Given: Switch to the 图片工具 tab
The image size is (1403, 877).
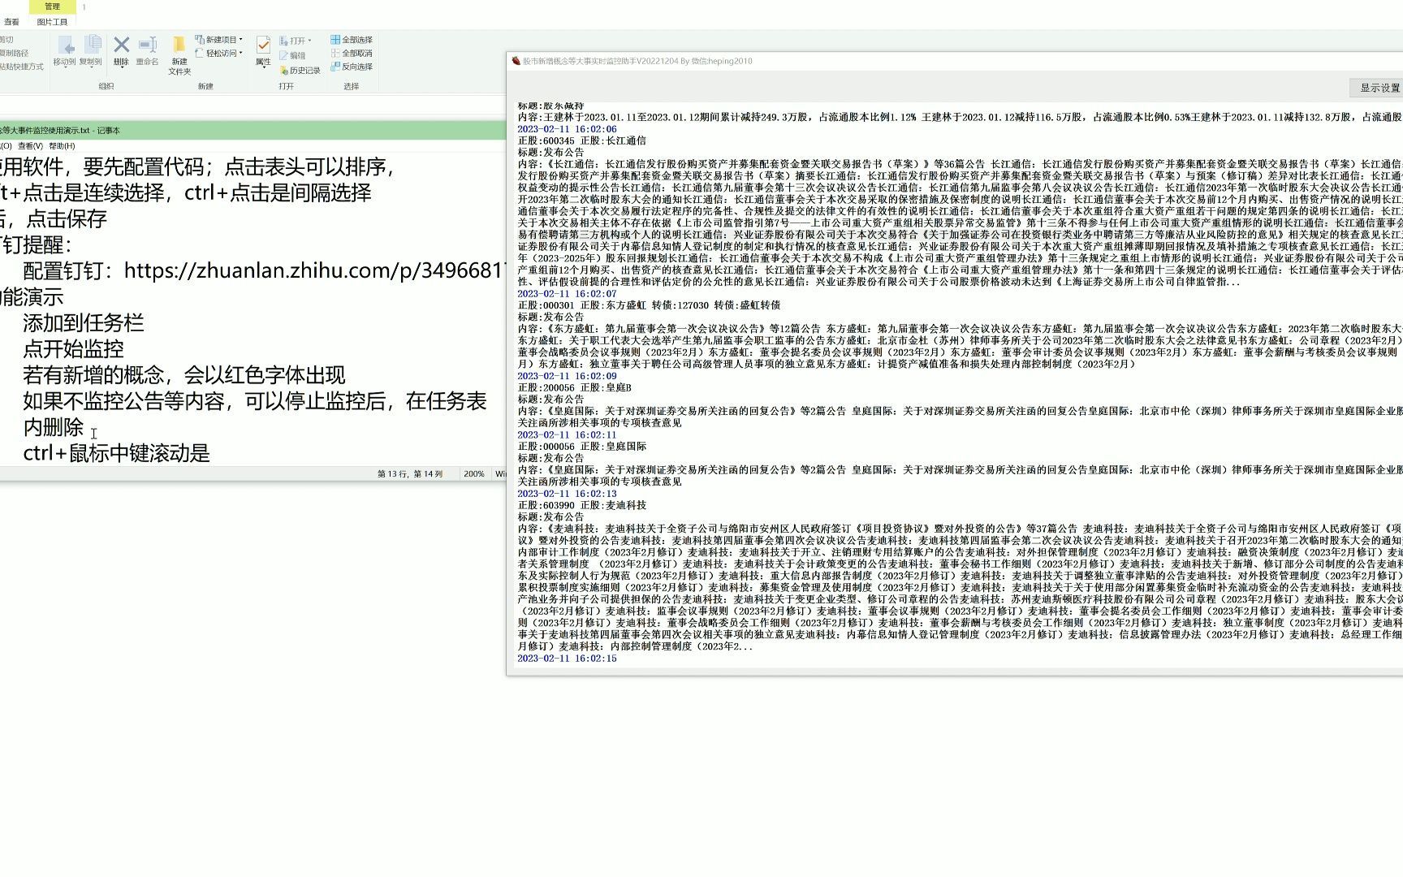Looking at the screenshot, I should 52,22.
